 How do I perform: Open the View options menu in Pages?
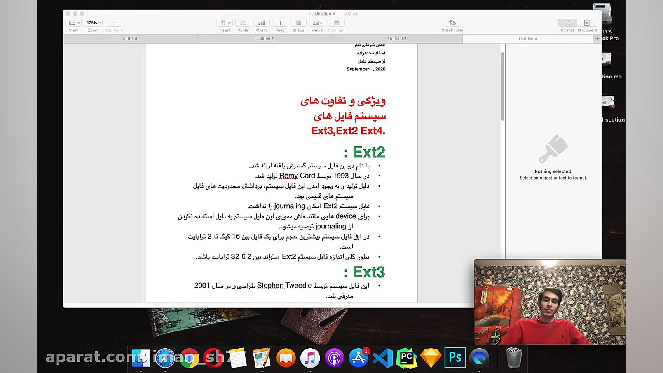coord(73,23)
